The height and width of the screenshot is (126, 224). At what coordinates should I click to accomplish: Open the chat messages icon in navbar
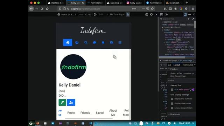pos(94,42)
